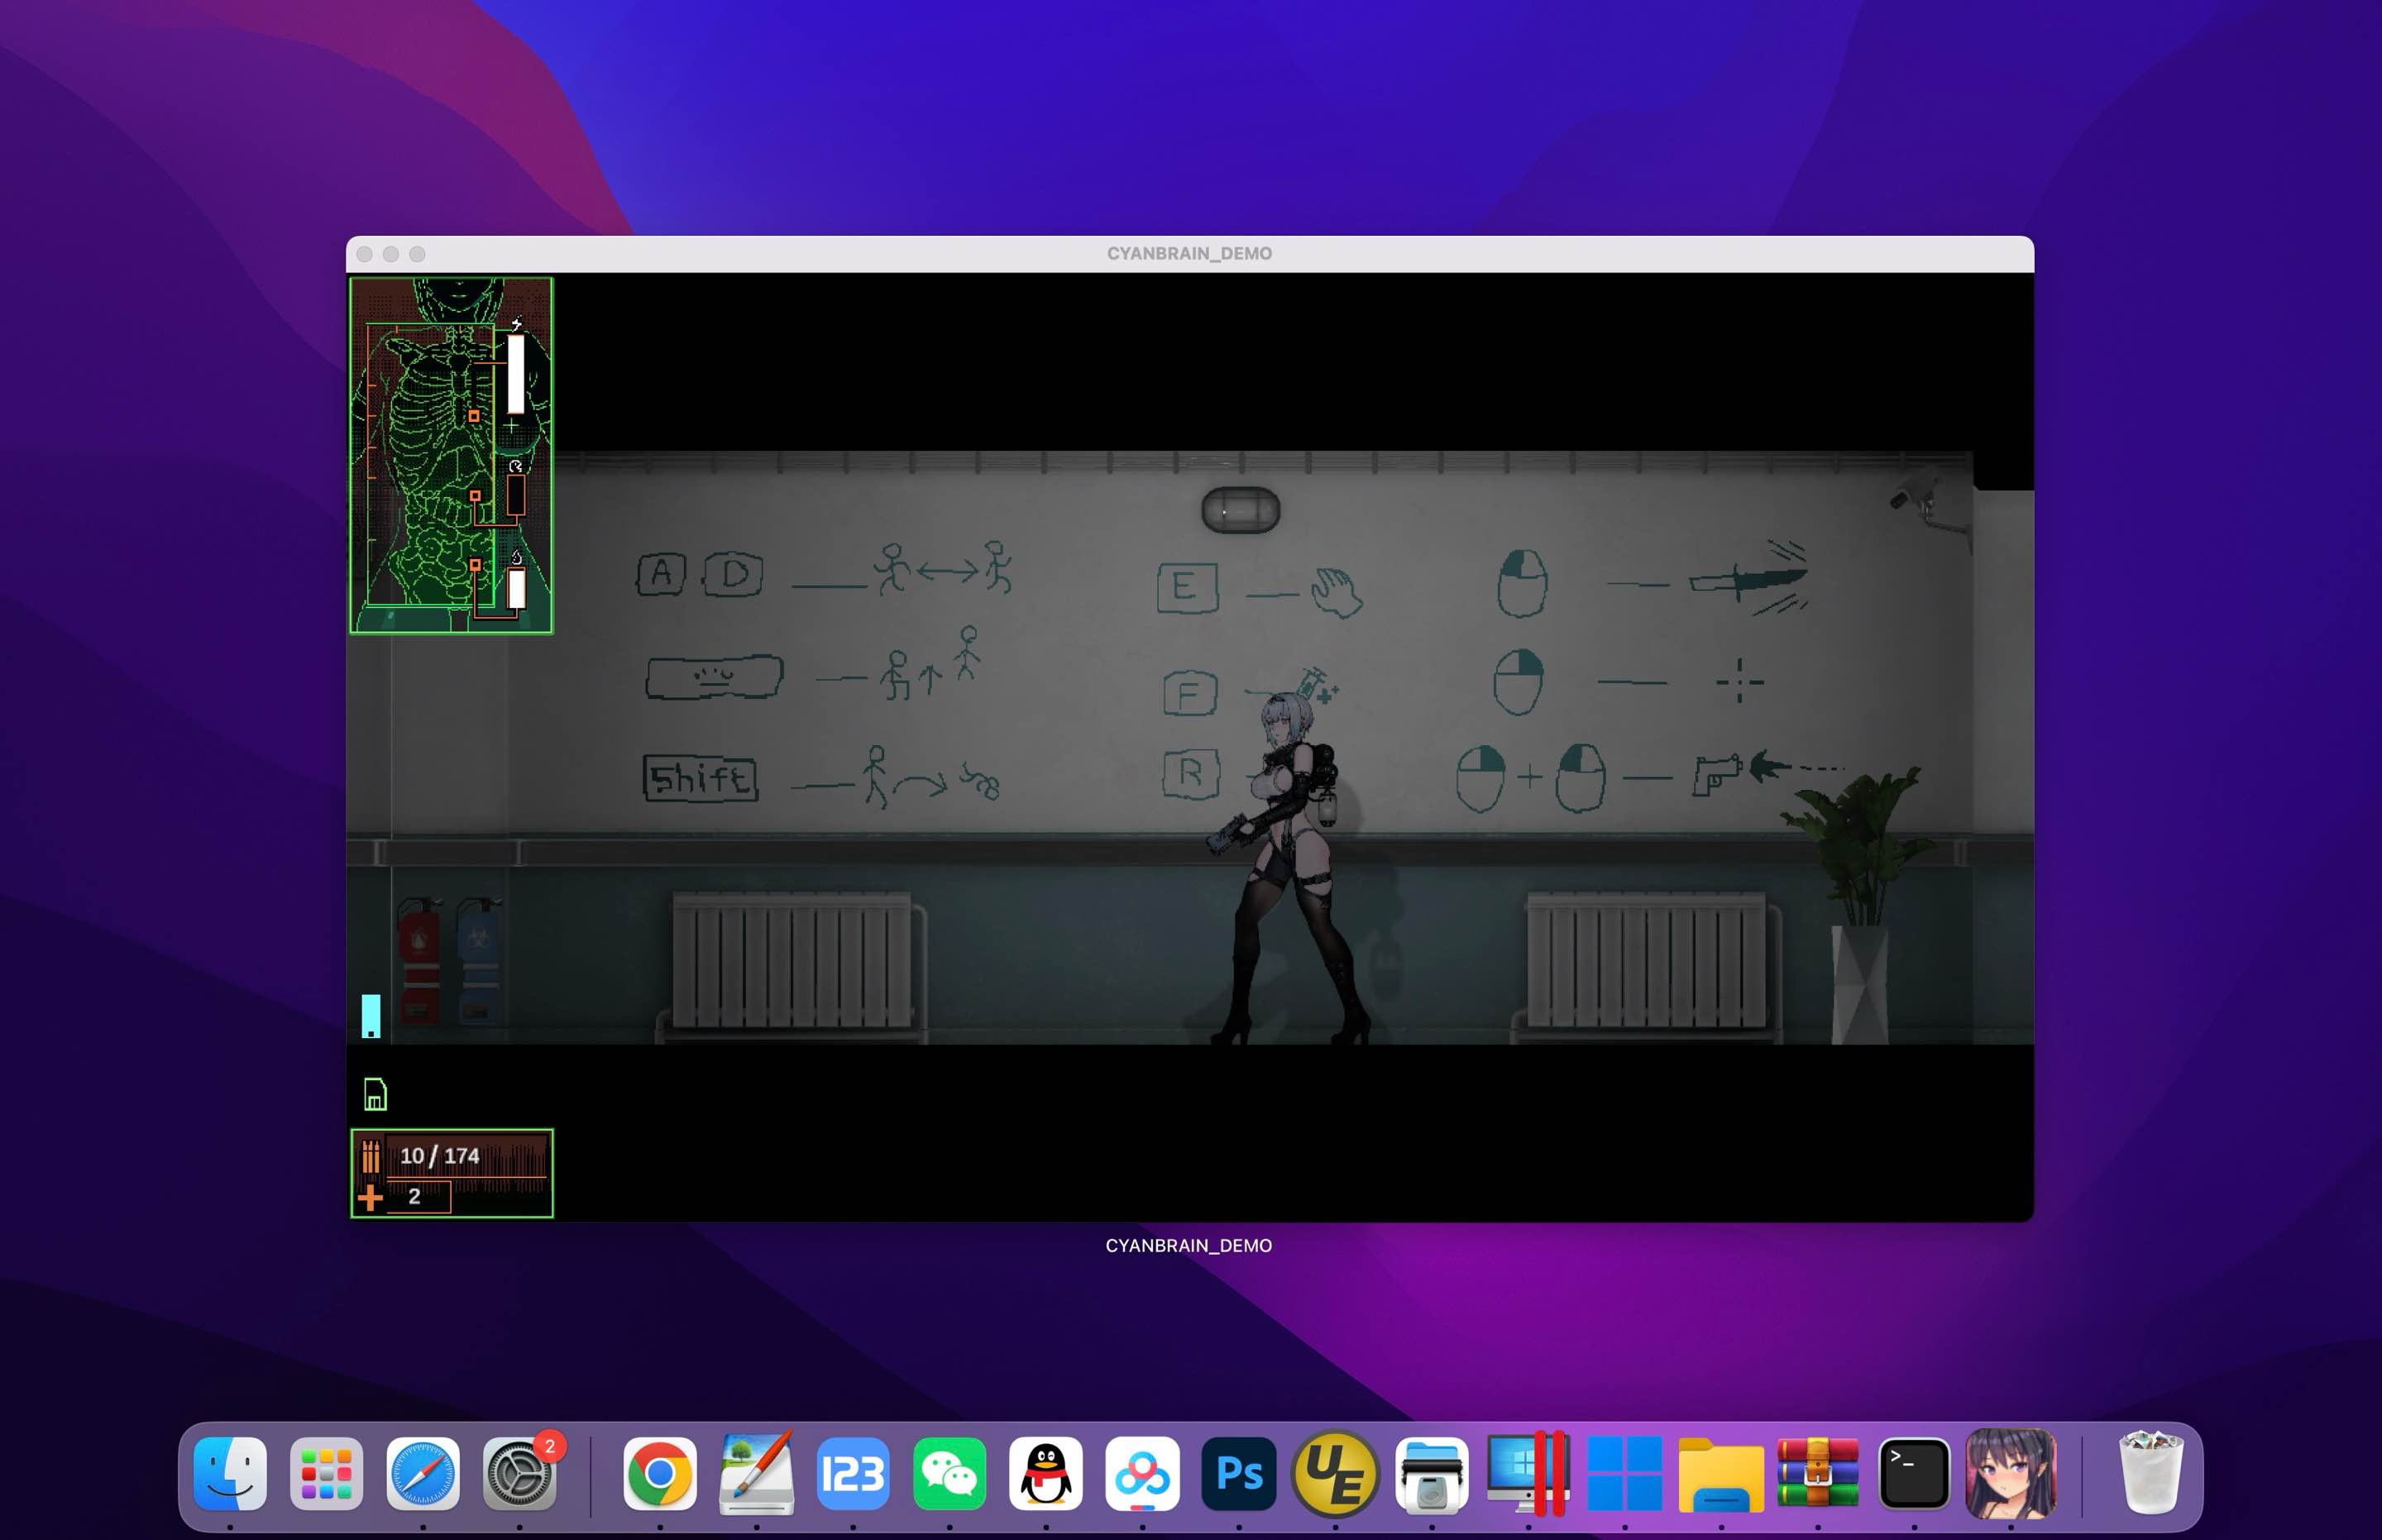Click the orange medkit plus icon
The width and height of the screenshot is (2382, 1540).
tap(370, 1197)
